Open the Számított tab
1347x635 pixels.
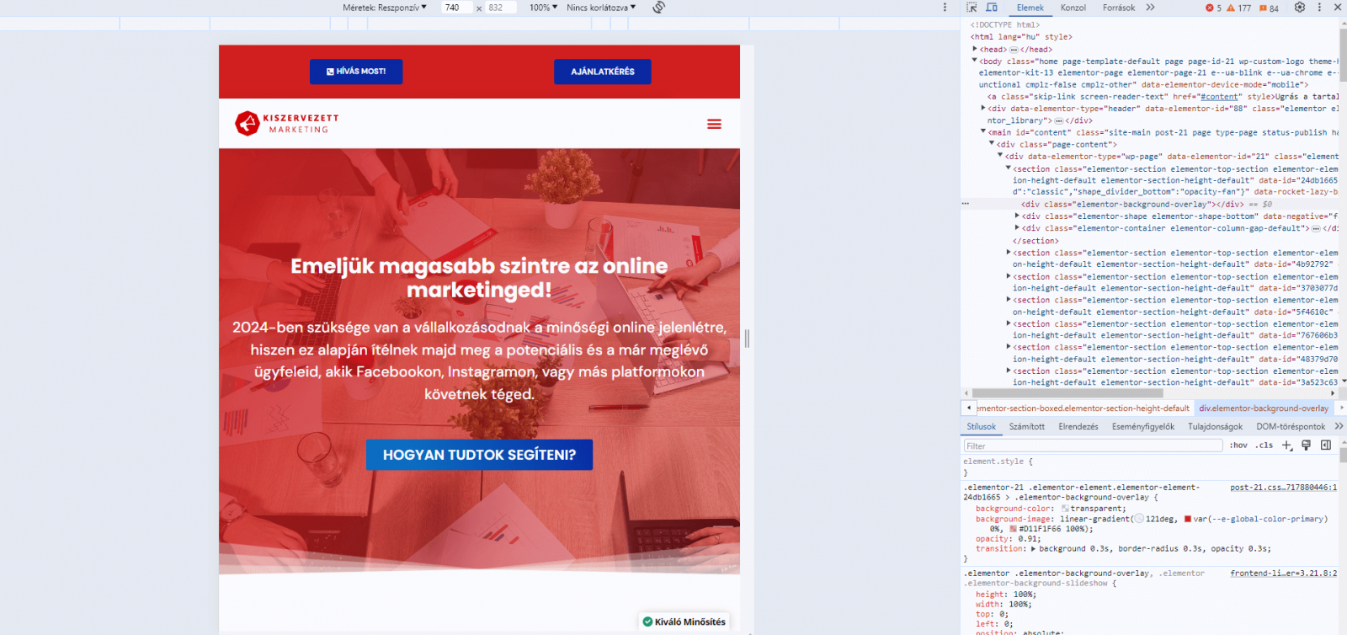(x=1027, y=426)
